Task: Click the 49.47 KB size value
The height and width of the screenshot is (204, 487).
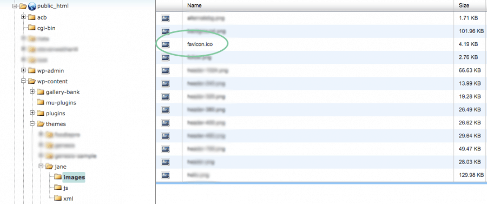Action: click(470, 149)
